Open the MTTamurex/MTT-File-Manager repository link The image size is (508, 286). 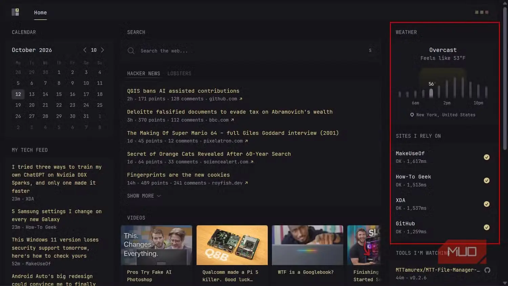(438, 270)
